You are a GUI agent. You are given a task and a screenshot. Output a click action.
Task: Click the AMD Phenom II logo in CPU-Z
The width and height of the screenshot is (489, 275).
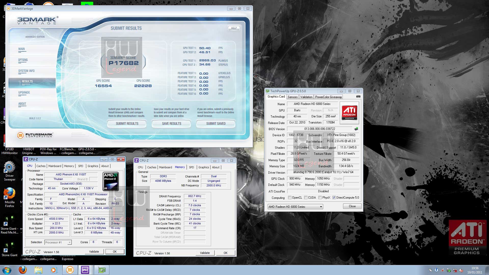[x=111, y=182]
